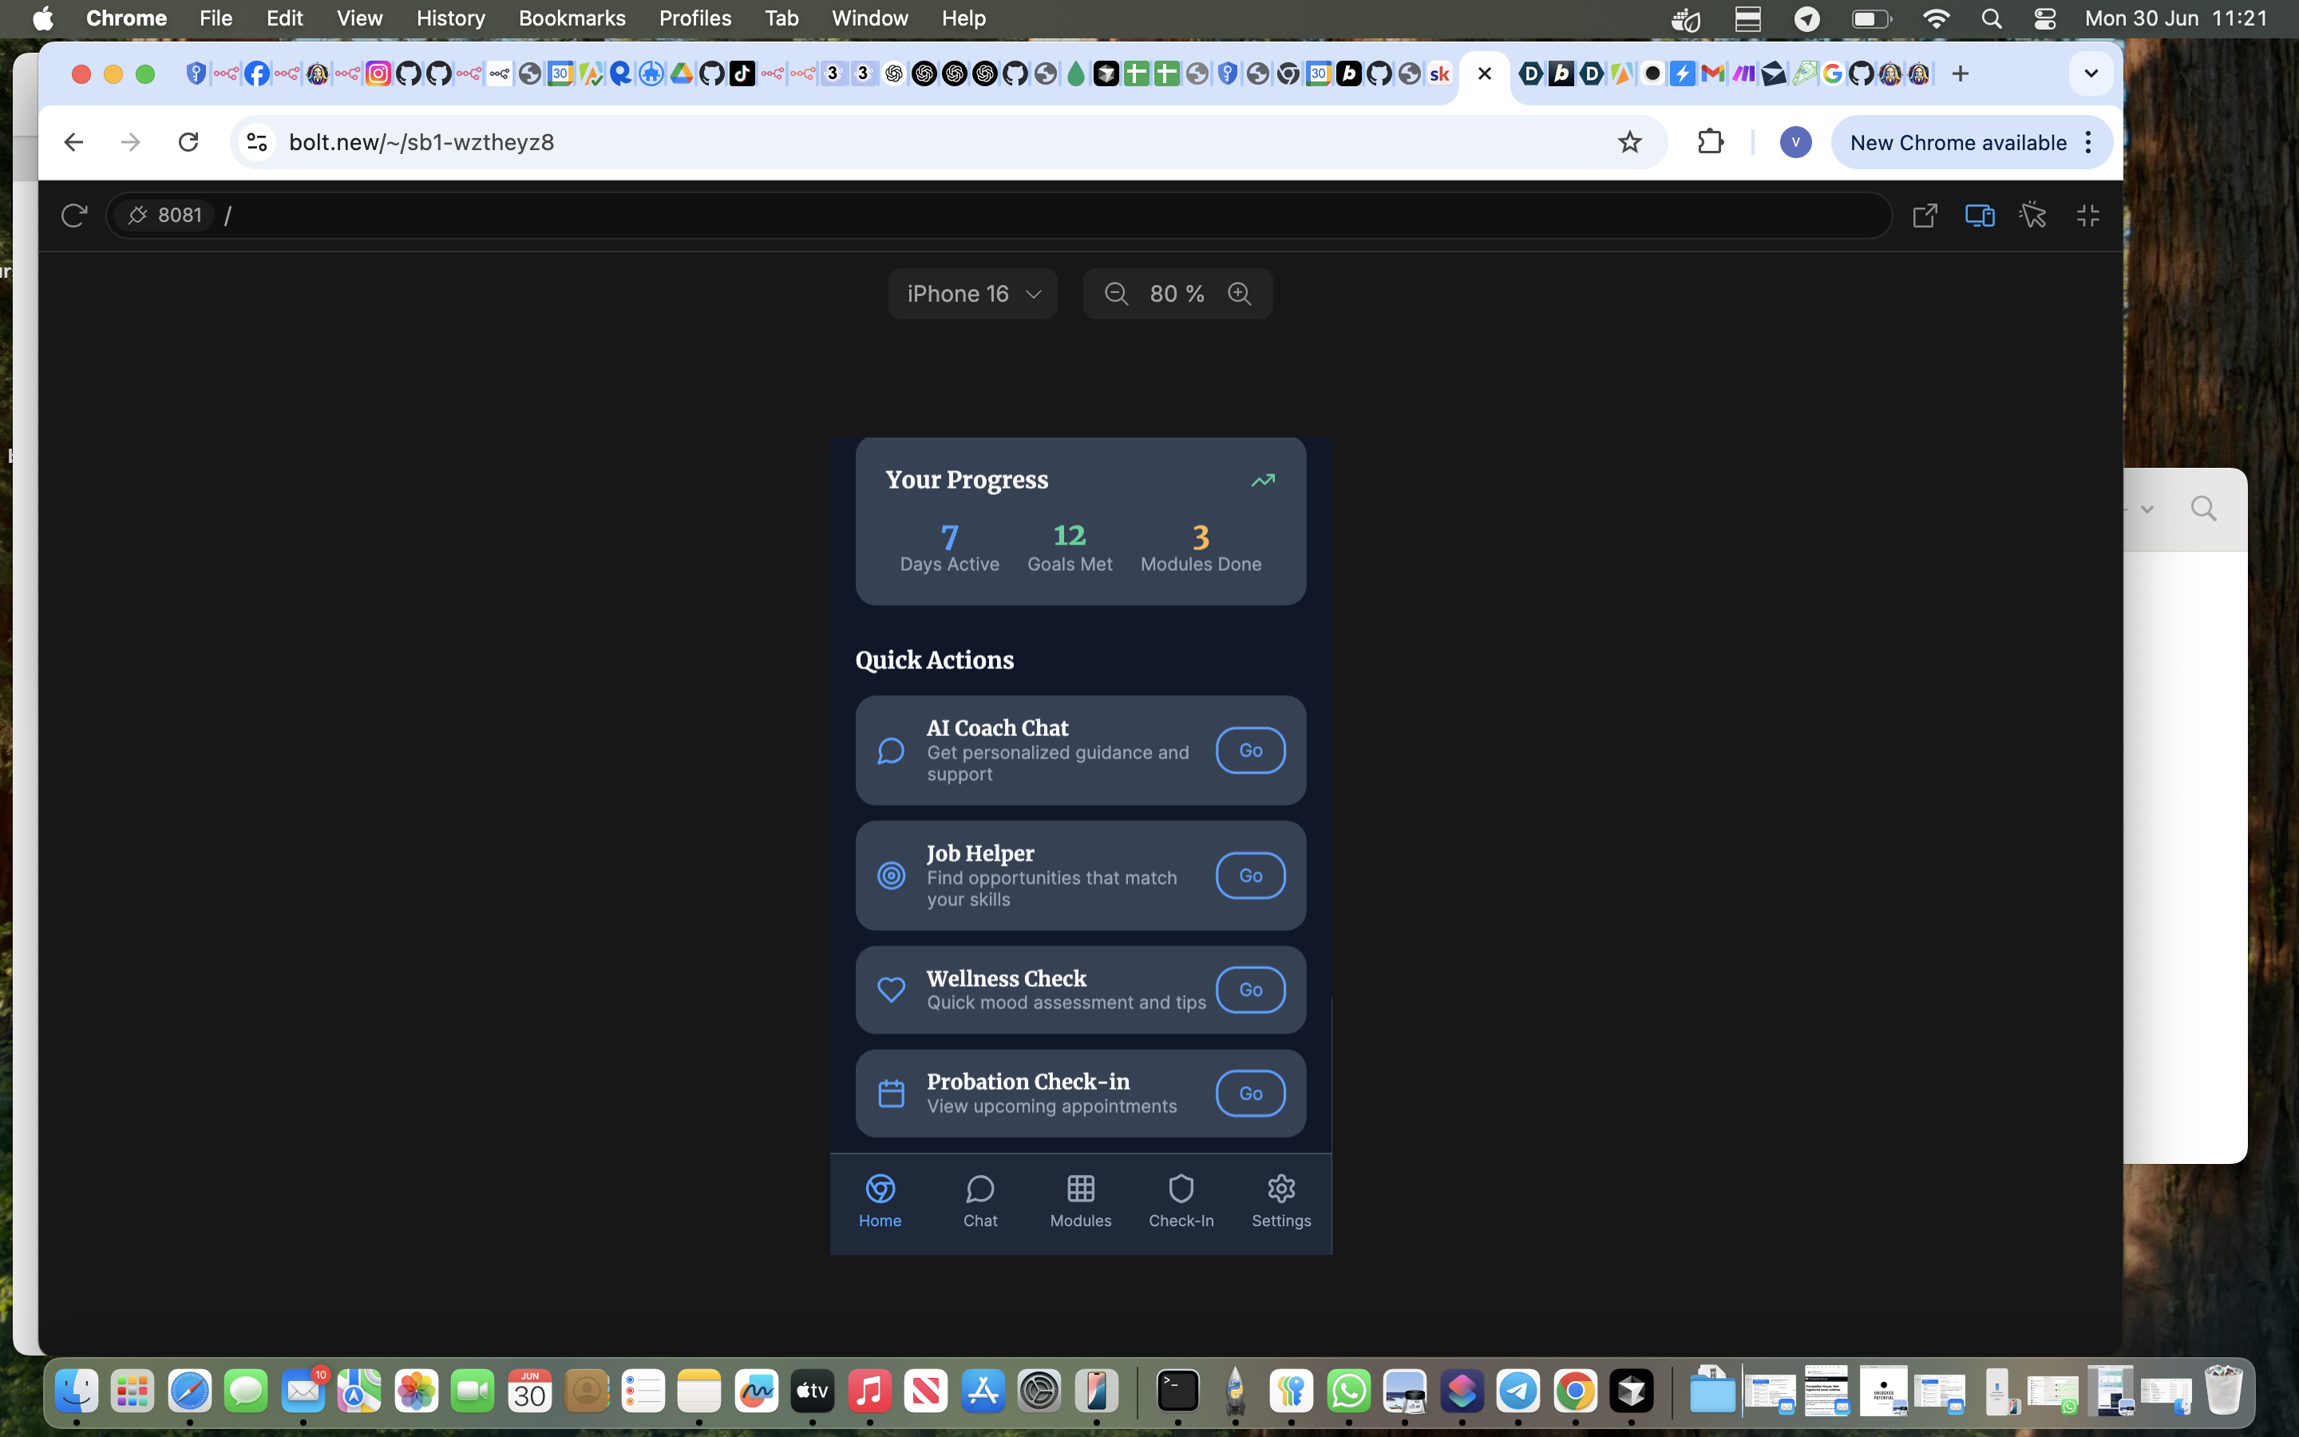Screen dimensions: 2299x1437
Task: Open Settings gear in app nav
Action: tap(1280, 1189)
